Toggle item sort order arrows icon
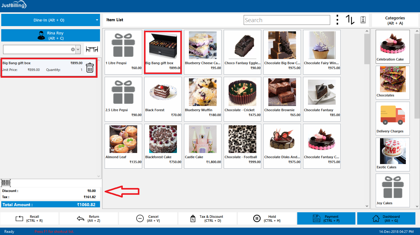 350,20
